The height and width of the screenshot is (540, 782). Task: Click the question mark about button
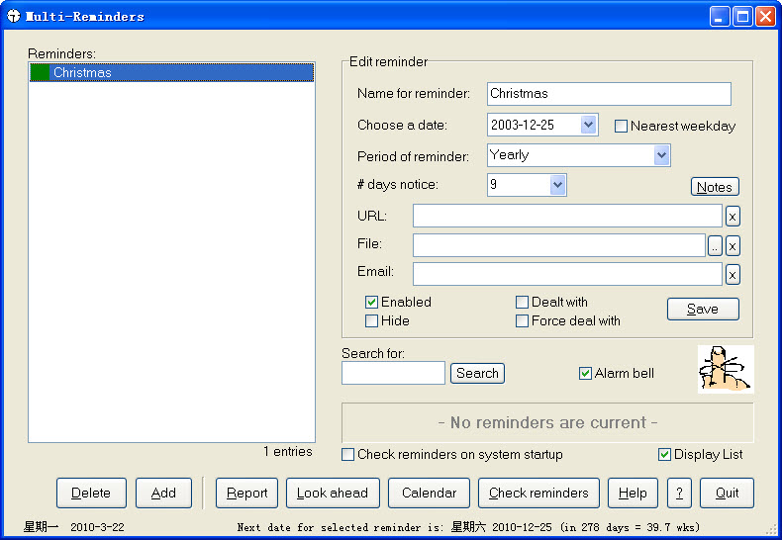[x=679, y=493]
